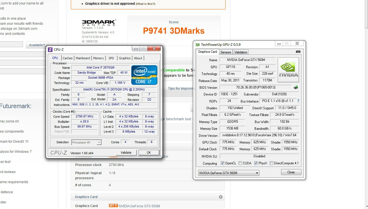Click the Intel Core i7 logo in CPU-Z
The image size is (368, 209).
click(x=144, y=75)
